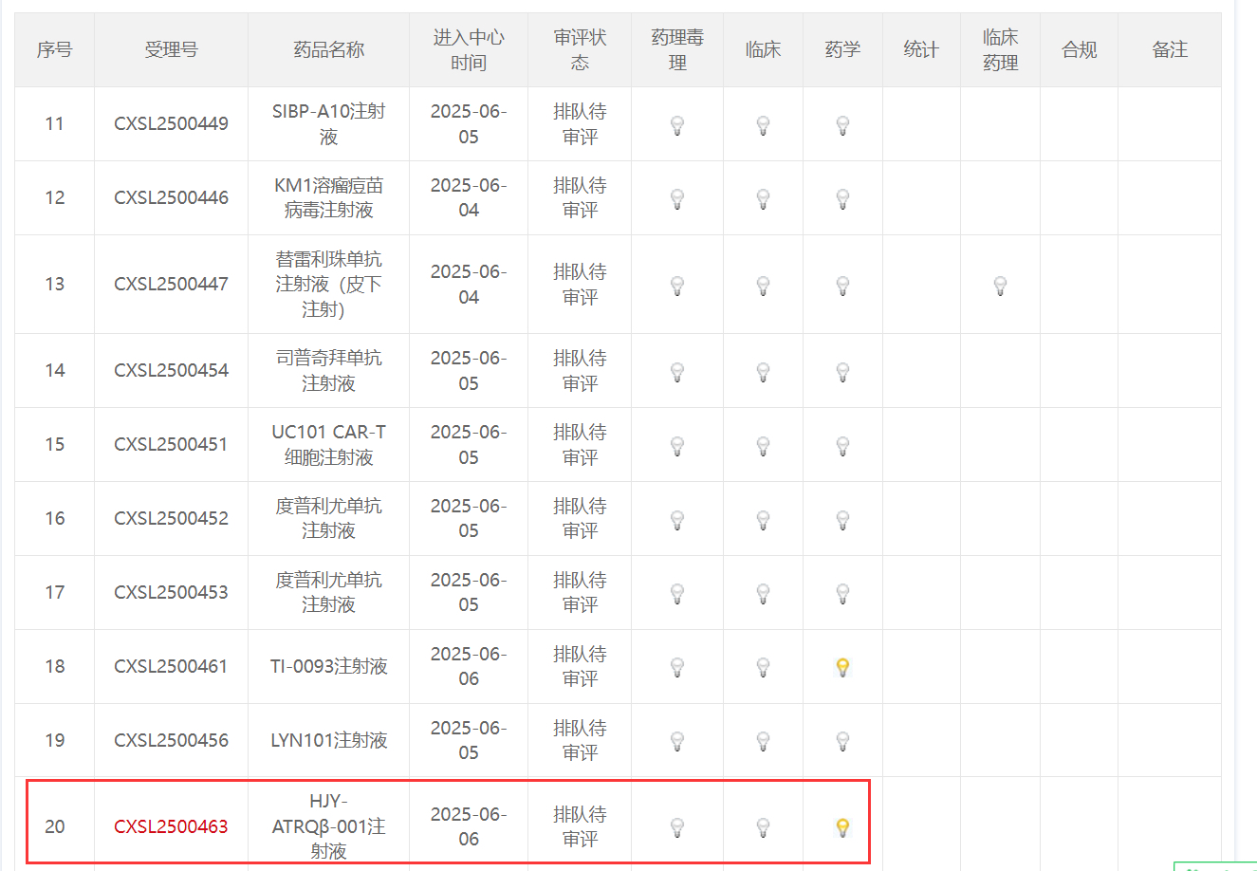The image size is (1257, 871).
Task: Click the 序号 column header
Action: coord(54,49)
